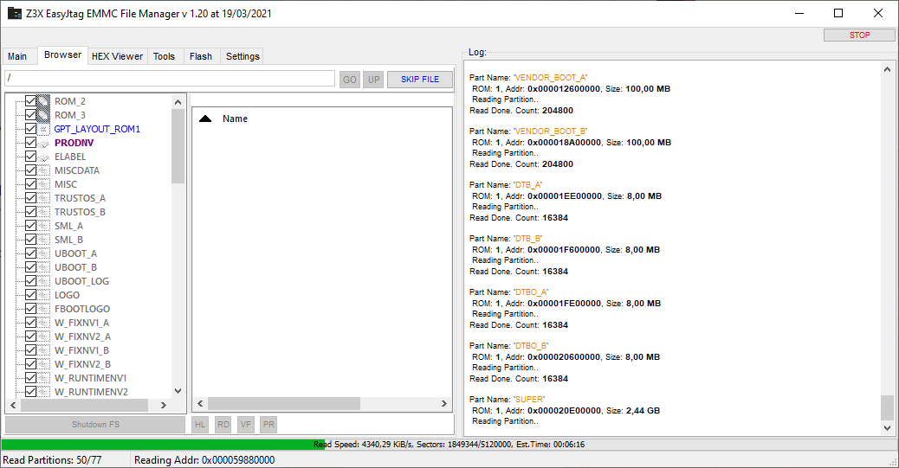Click the VF button
899x468 pixels.
click(246, 425)
